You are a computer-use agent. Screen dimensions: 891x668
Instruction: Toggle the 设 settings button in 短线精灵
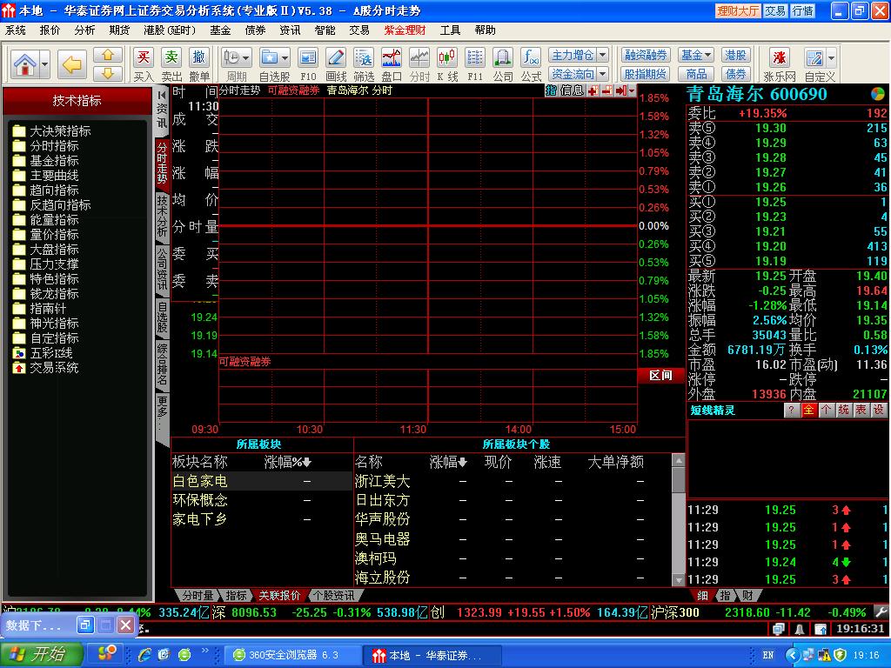879,411
